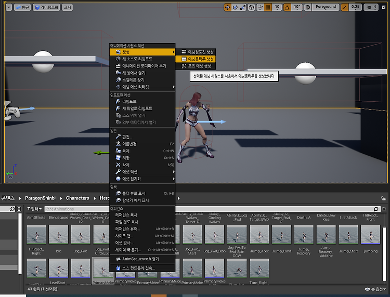Toggle world/local coordinate globe icon
This screenshot has height=297, width=390.
point(252,7)
